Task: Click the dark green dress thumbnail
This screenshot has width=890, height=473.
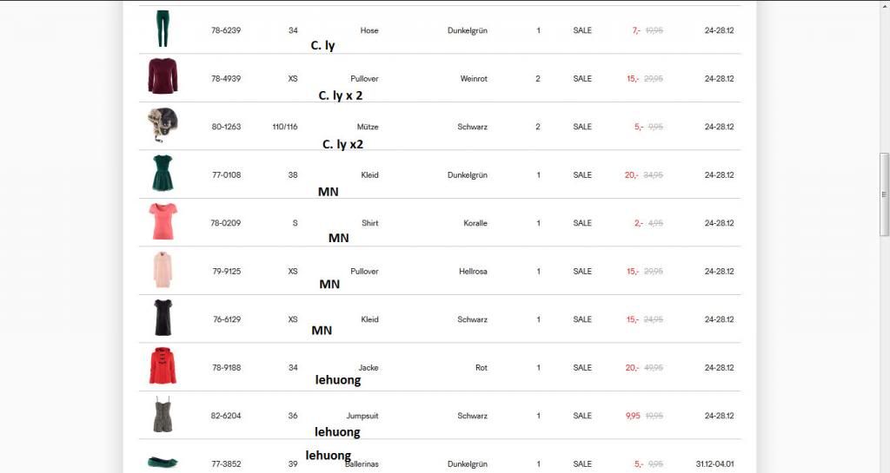Action: pos(163,174)
